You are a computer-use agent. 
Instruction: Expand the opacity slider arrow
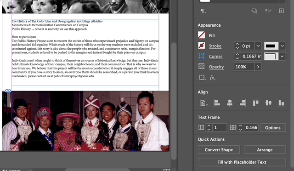click(x=258, y=67)
